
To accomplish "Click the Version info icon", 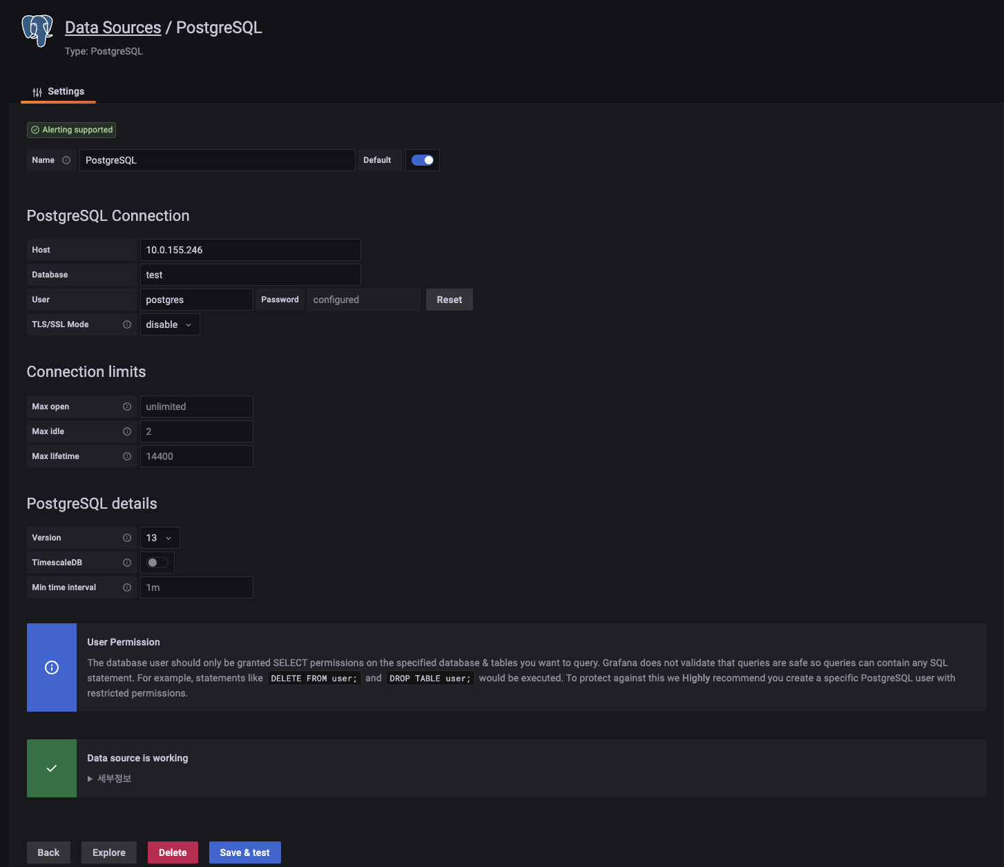I will click(x=127, y=538).
